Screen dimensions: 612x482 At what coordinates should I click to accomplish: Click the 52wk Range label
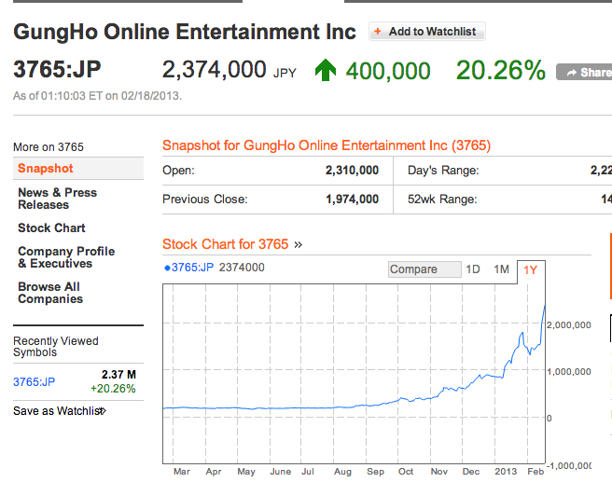pos(442,200)
